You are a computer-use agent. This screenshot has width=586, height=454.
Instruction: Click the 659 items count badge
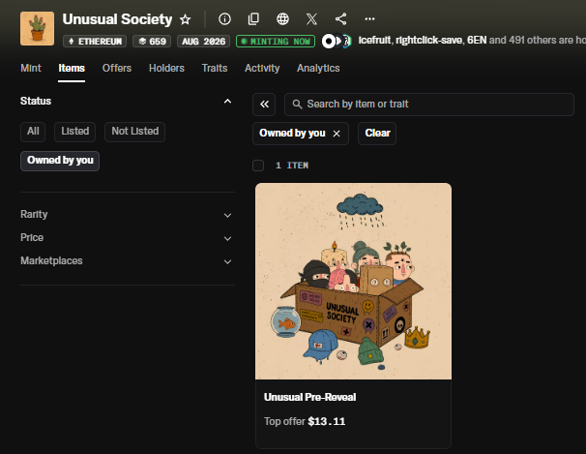(x=152, y=41)
